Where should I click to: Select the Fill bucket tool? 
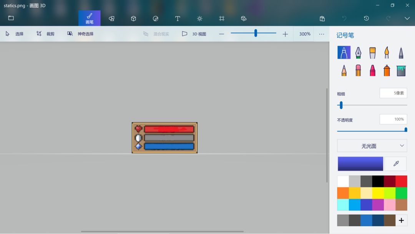coord(401,70)
